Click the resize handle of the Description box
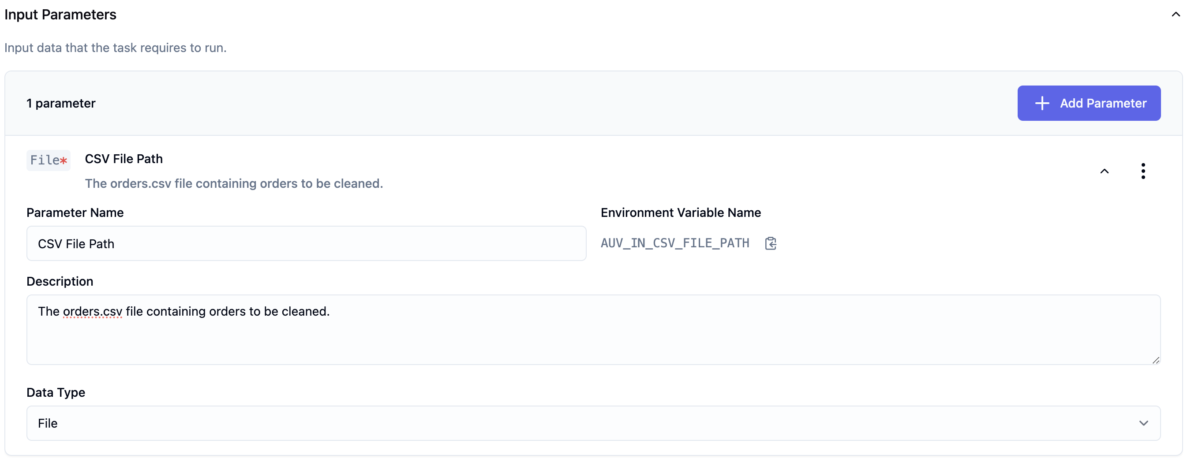The width and height of the screenshot is (1191, 462). 1155,360
